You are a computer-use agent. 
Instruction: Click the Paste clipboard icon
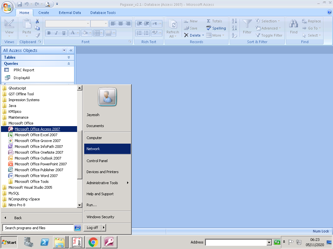tap(27, 24)
